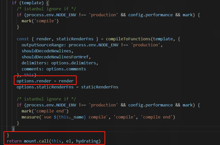Click the delimiters: options.delimiters line
The width and height of the screenshot is (220, 145).
tap(60, 63)
